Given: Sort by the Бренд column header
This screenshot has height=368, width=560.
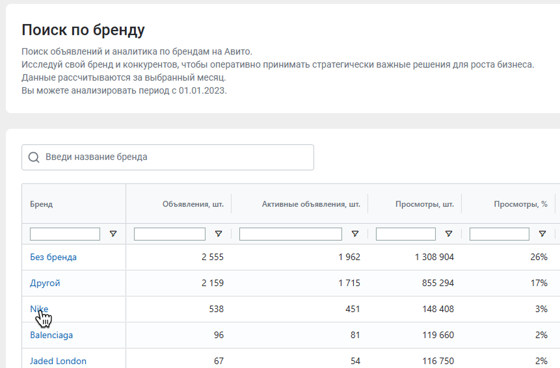Looking at the screenshot, I should (42, 204).
